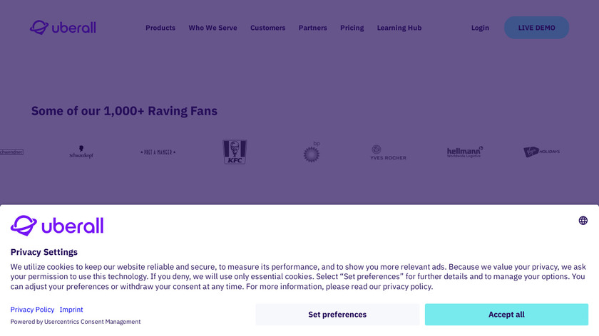Click the Yves Rocher logo
The height and width of the screenshot is (336, 599).
pyautogui.click(x=388, y=152)
